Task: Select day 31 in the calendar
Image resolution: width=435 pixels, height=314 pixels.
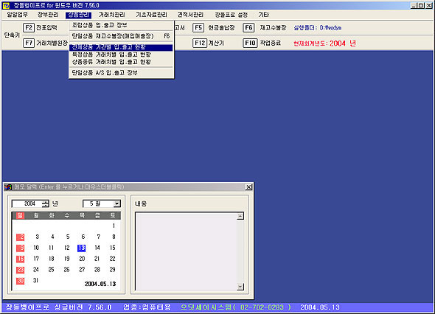Action: pos(35,280)
